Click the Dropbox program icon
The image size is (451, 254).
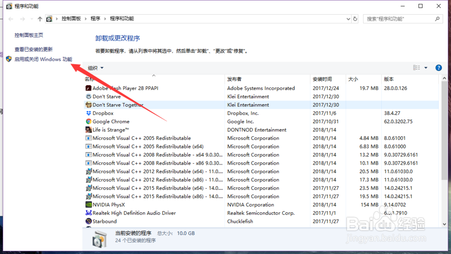point(88,113)
